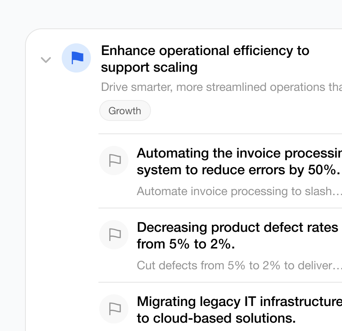Click the blue flag objective icon
This screenshot has height=331, width=342.
(x=76, y=58)
